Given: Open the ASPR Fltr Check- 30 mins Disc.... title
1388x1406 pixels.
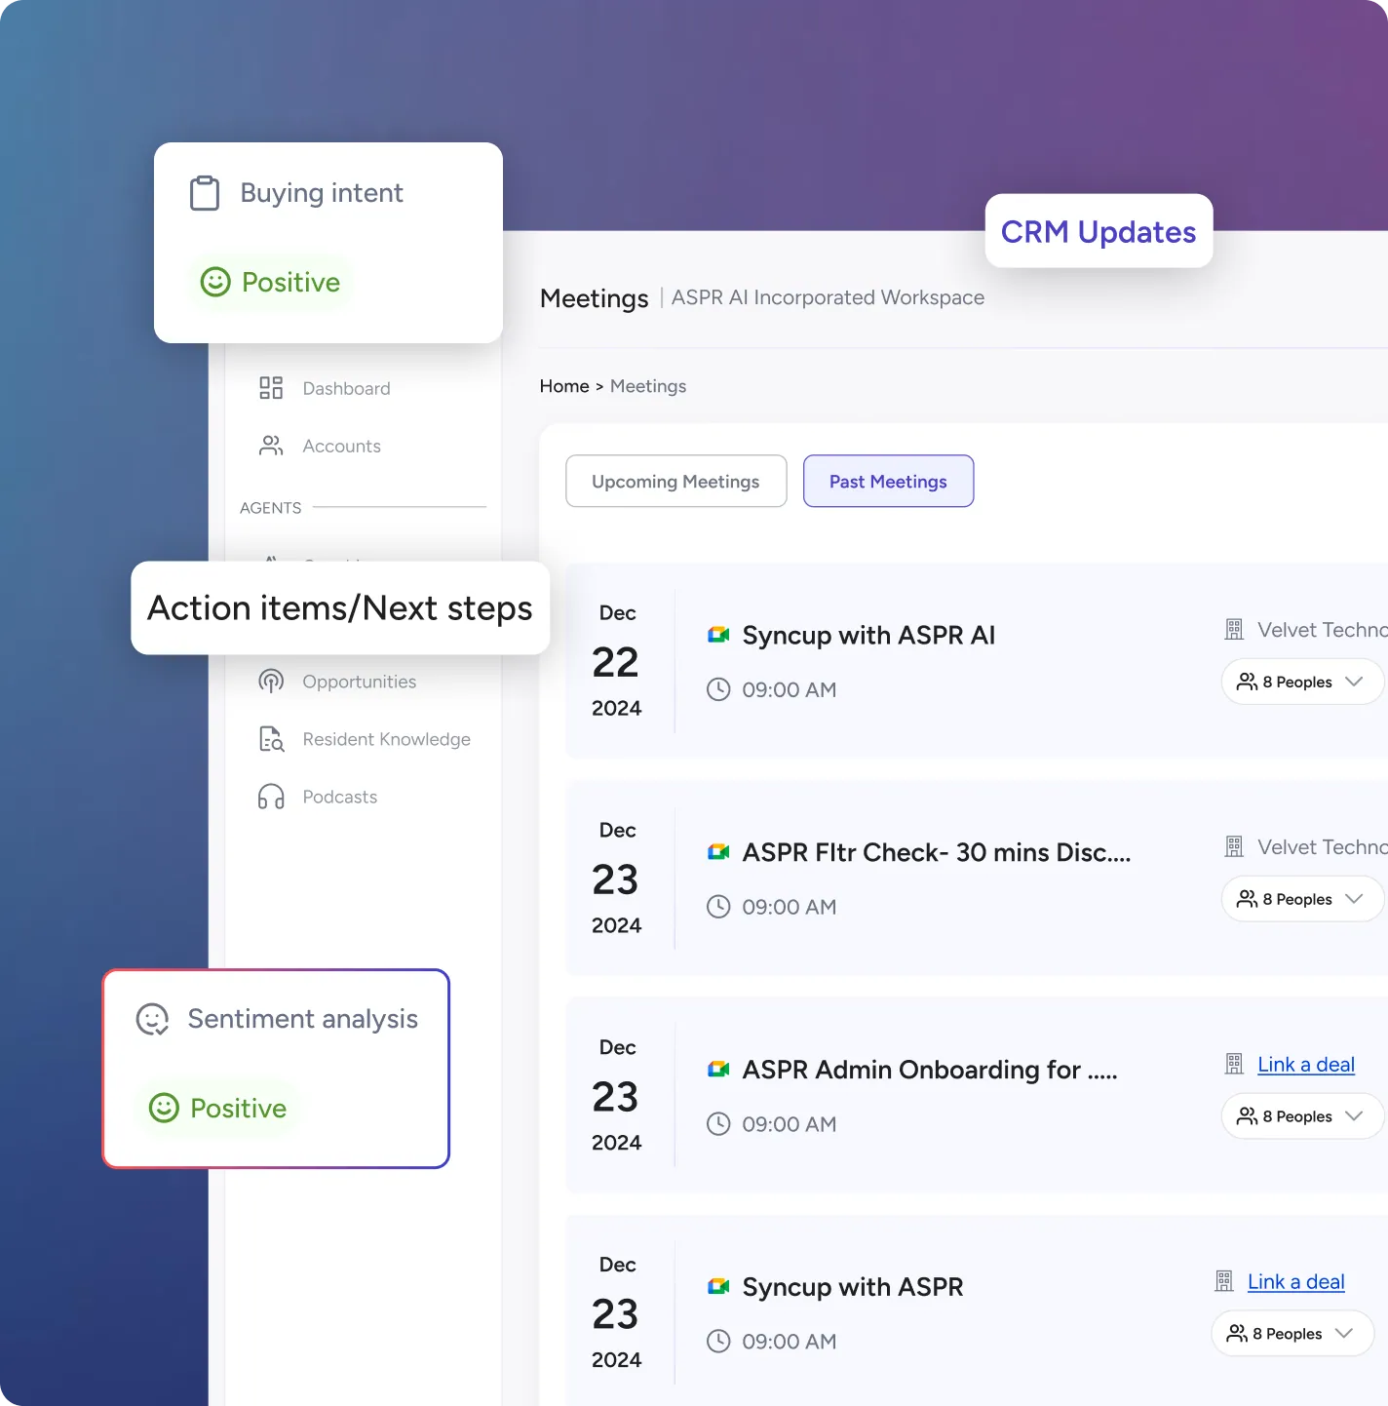Looking at the screenshot, I should 937,852.
